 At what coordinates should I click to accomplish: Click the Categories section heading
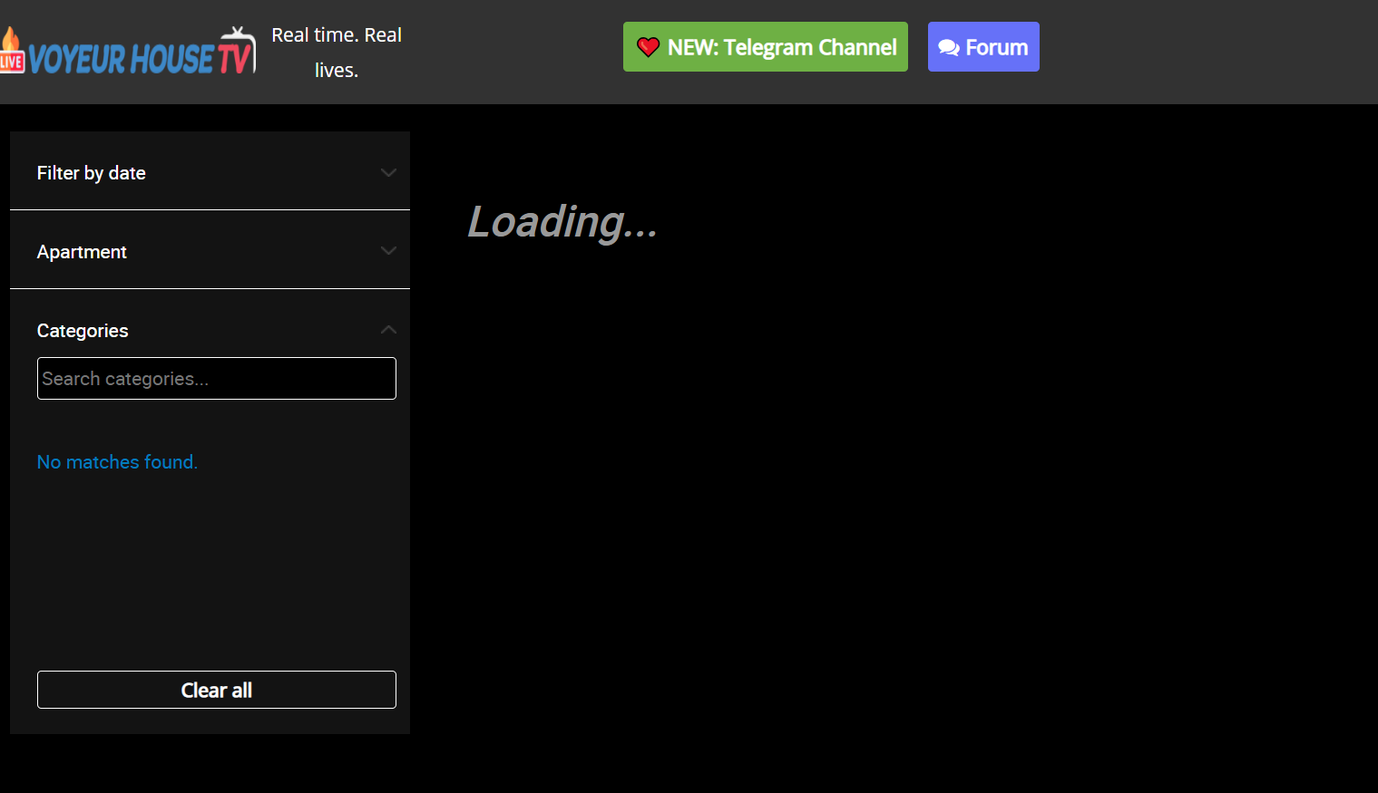tap(83, 331)
